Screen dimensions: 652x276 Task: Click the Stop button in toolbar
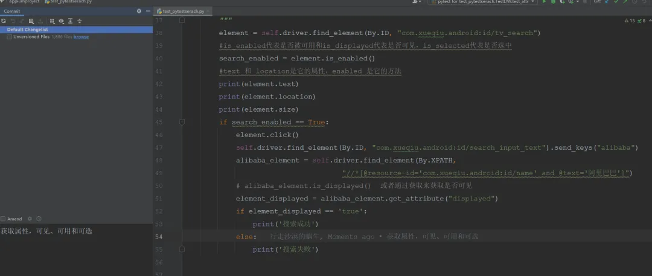click(x=585, y=2)
